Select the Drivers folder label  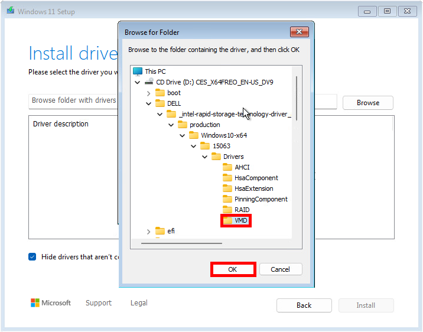(233, 157)
